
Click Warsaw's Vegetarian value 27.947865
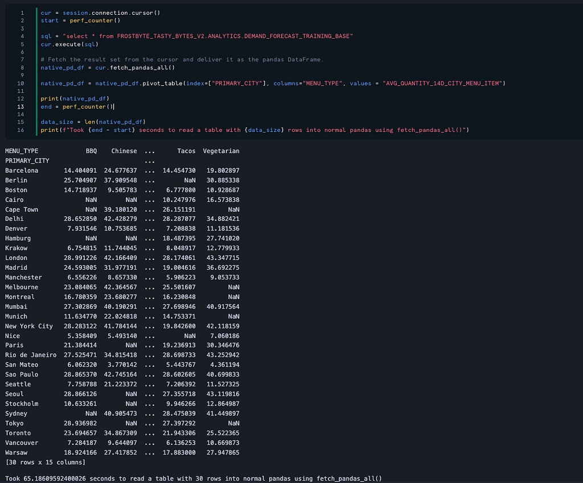223,452
